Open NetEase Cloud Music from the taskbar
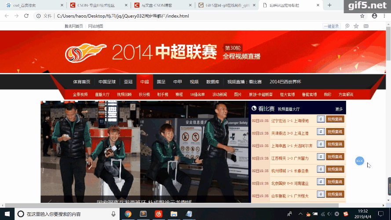 158,214
